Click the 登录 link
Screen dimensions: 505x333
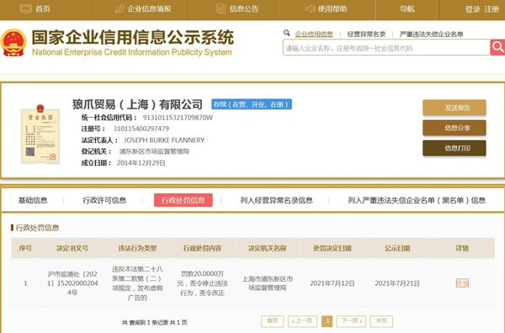click(x=472, y=9)
